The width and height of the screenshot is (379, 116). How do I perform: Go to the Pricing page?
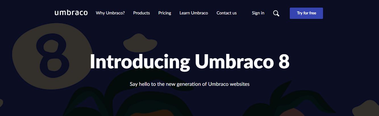(x=165, y=13)
